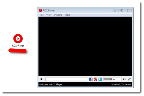Open the ROX Player desktop shortcut icon
This screenshot has height=96, width=144.
[x=18, y=39]
